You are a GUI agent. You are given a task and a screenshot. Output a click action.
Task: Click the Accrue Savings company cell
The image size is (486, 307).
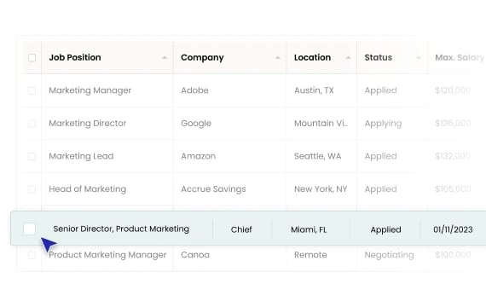click(x=213, y=188)
